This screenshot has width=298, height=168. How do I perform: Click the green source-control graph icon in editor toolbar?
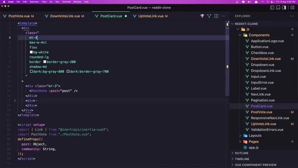[209, 16]
